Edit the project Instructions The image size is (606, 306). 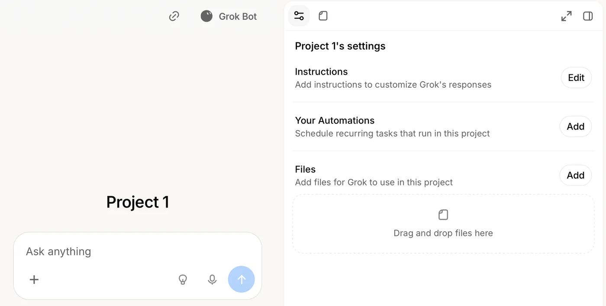[x=576, y=78]
